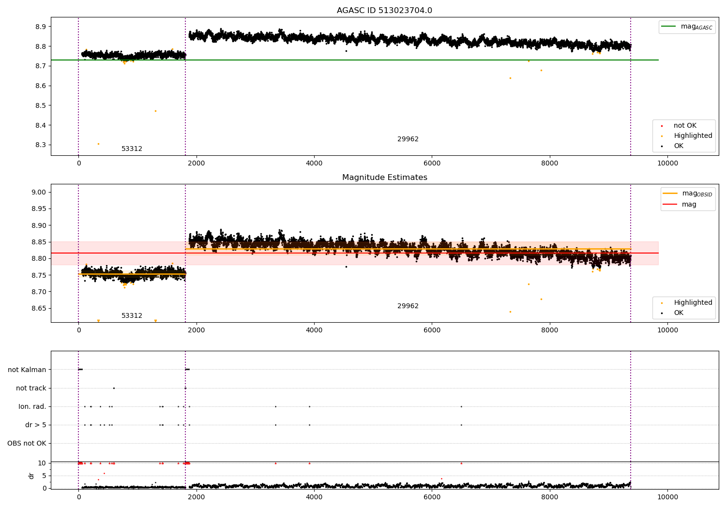Image resolution: width=726 pixels, height=508 pixels.
Task: Click the obsid label 53312 in the top plot
Action: click(x=132, y=149)
